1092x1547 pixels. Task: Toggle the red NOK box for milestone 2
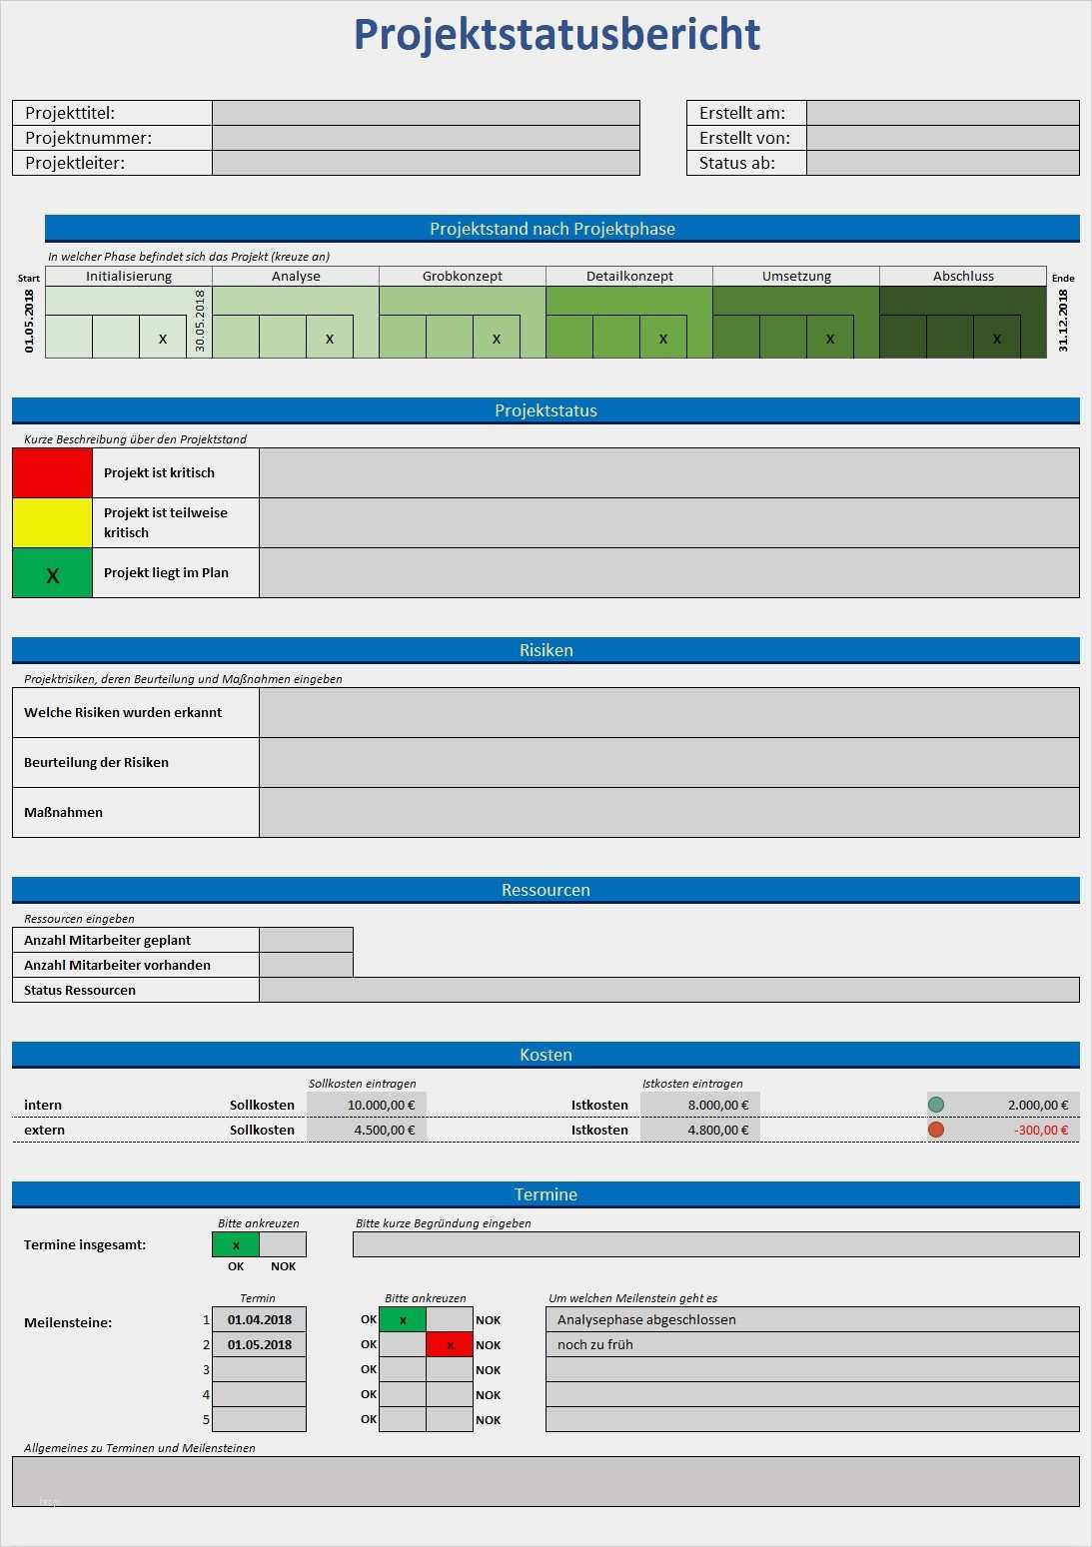(450, 1344)
